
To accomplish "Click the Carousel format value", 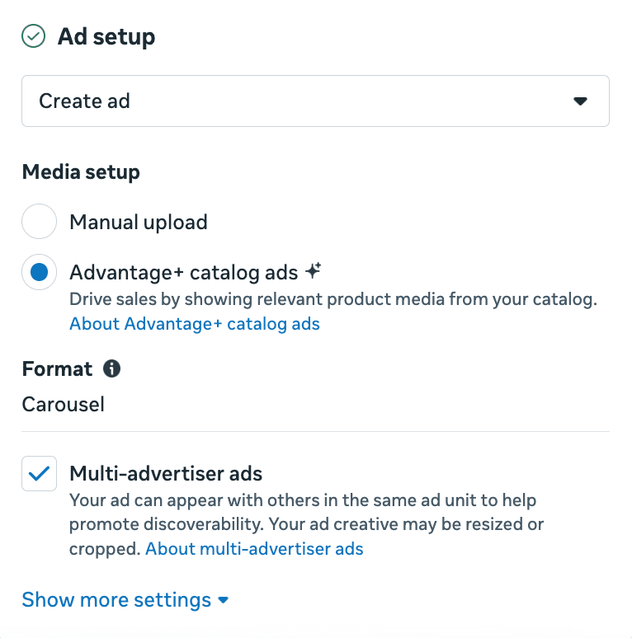I will pos(64,405).
